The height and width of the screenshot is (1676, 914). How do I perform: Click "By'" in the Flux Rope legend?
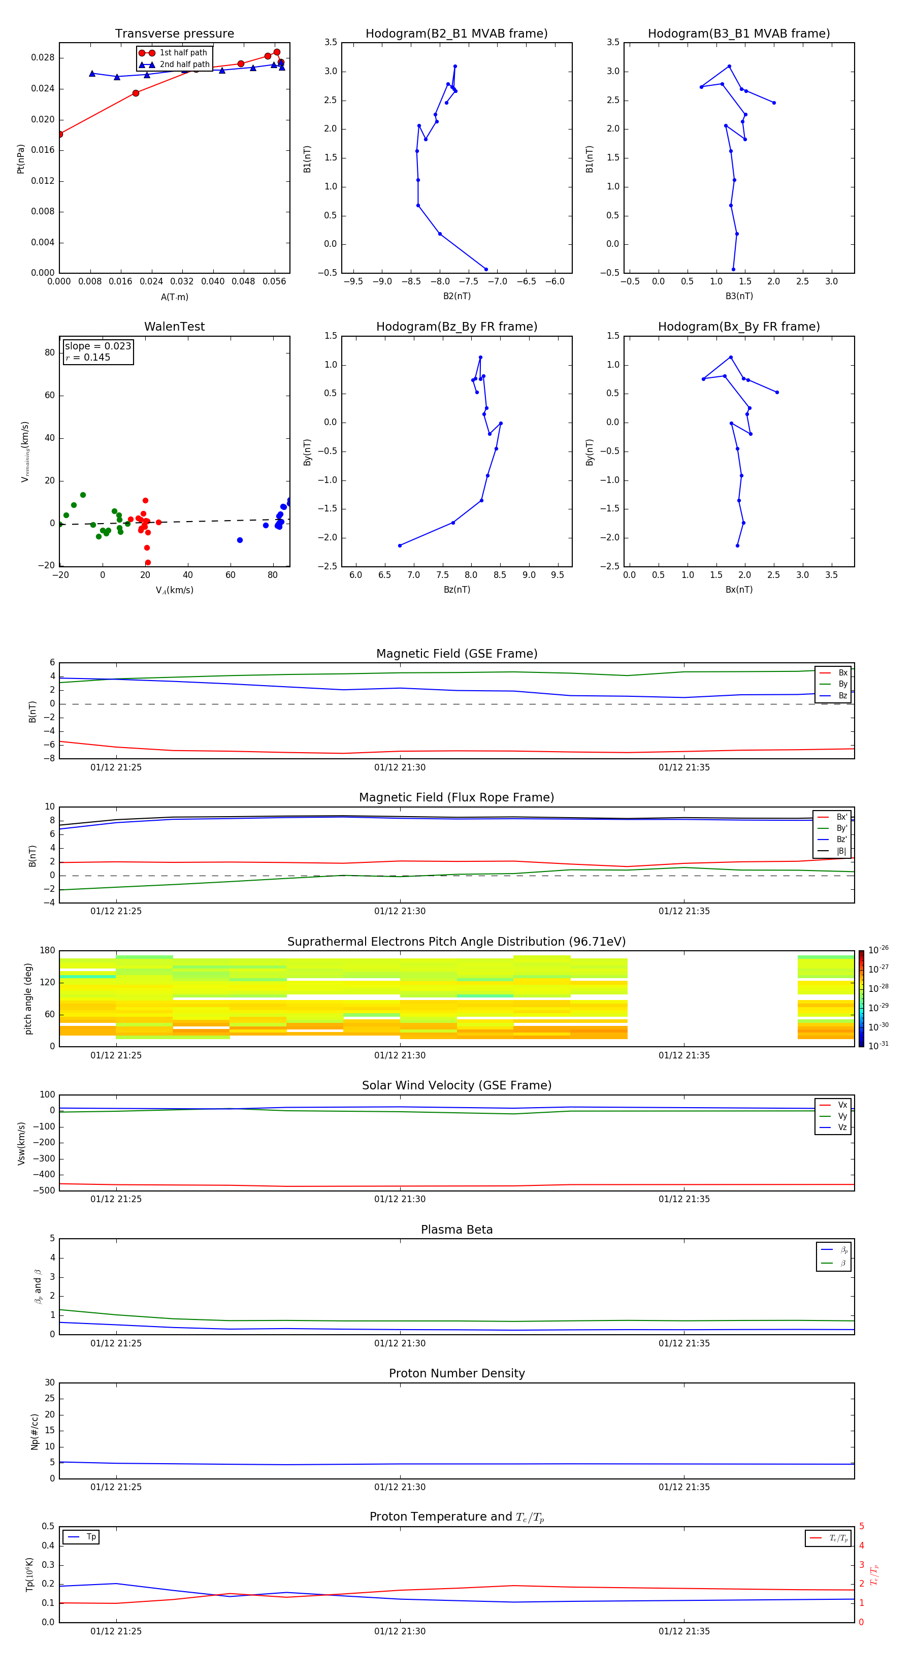tap(833, 829)
